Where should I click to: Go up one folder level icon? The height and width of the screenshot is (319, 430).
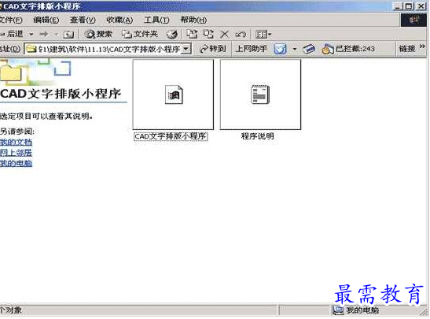[68, 35]
